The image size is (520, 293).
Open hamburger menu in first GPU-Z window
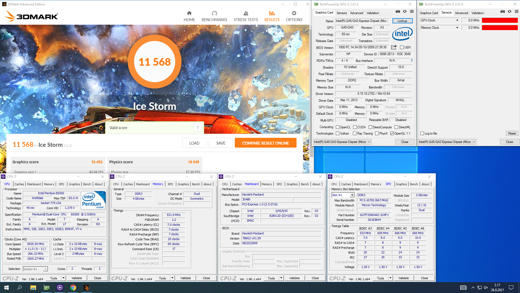pos(412,12)
